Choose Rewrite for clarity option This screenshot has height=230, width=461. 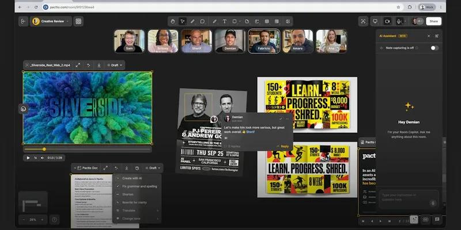[137, 202]
